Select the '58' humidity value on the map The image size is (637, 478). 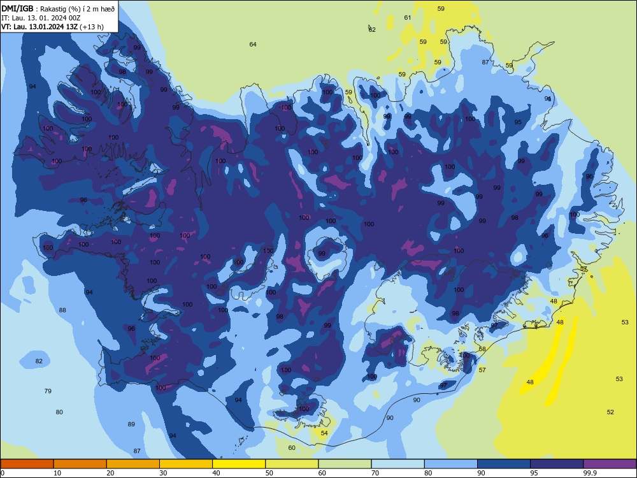(x=482, y=349)
